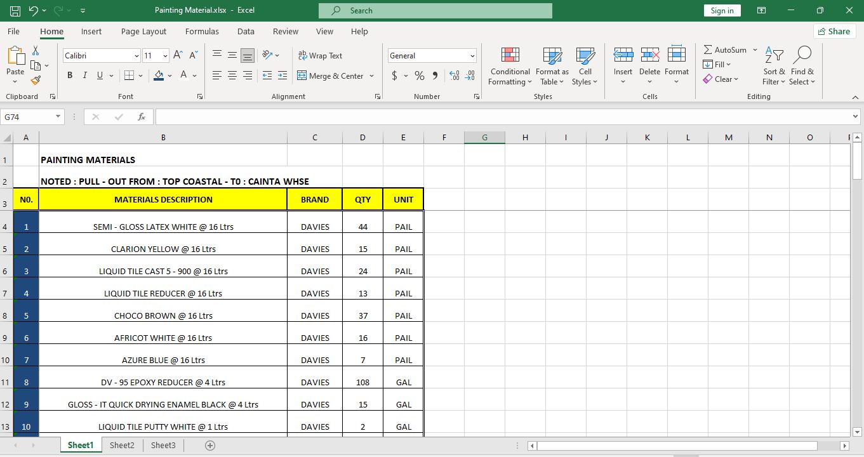Open the Format cells button
Viewport: 864px width, 457px height.
tap(677, 66)
